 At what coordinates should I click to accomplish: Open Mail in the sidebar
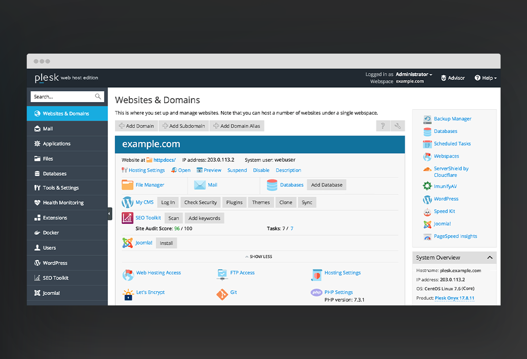[67, 129]
